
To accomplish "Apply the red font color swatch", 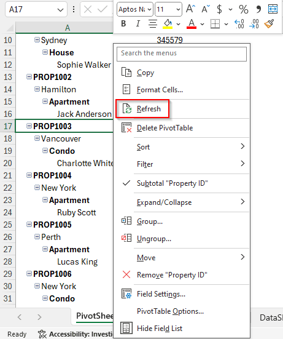I will pyautogui.click(x=192, y=23).
